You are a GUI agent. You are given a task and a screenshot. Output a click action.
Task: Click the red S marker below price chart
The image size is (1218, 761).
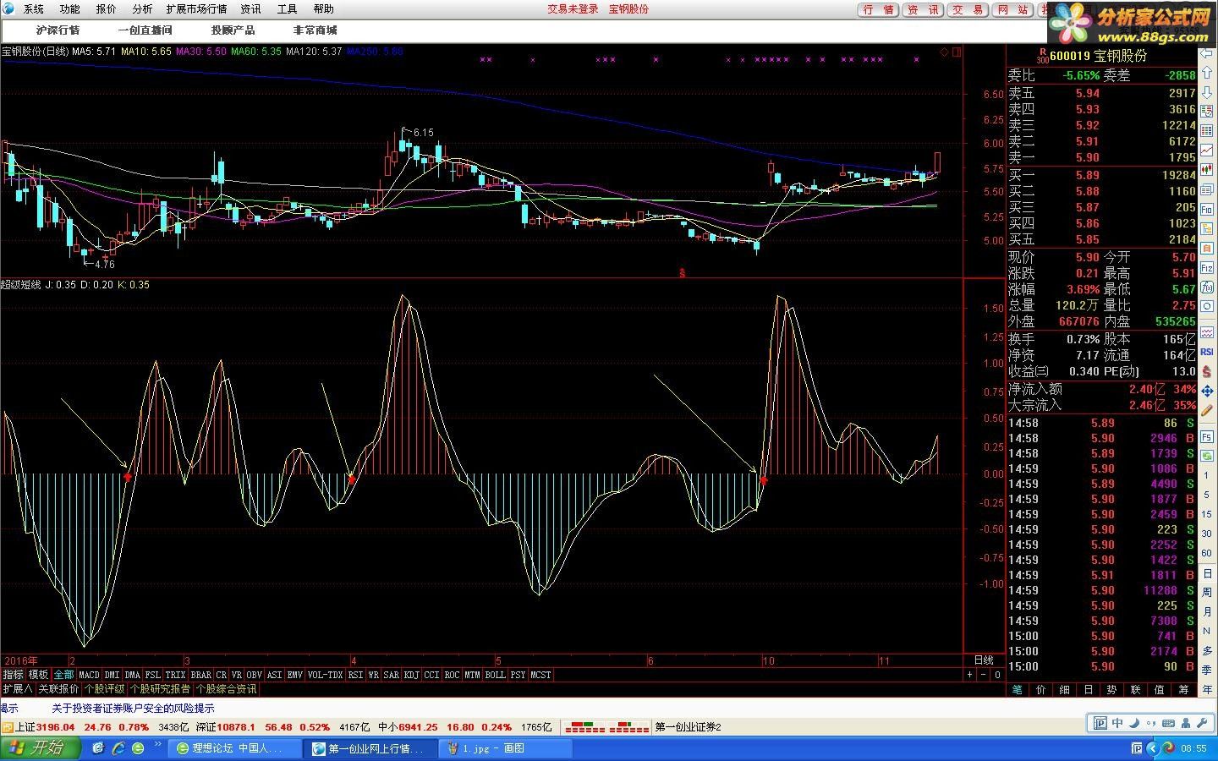(x=682, y=272)
